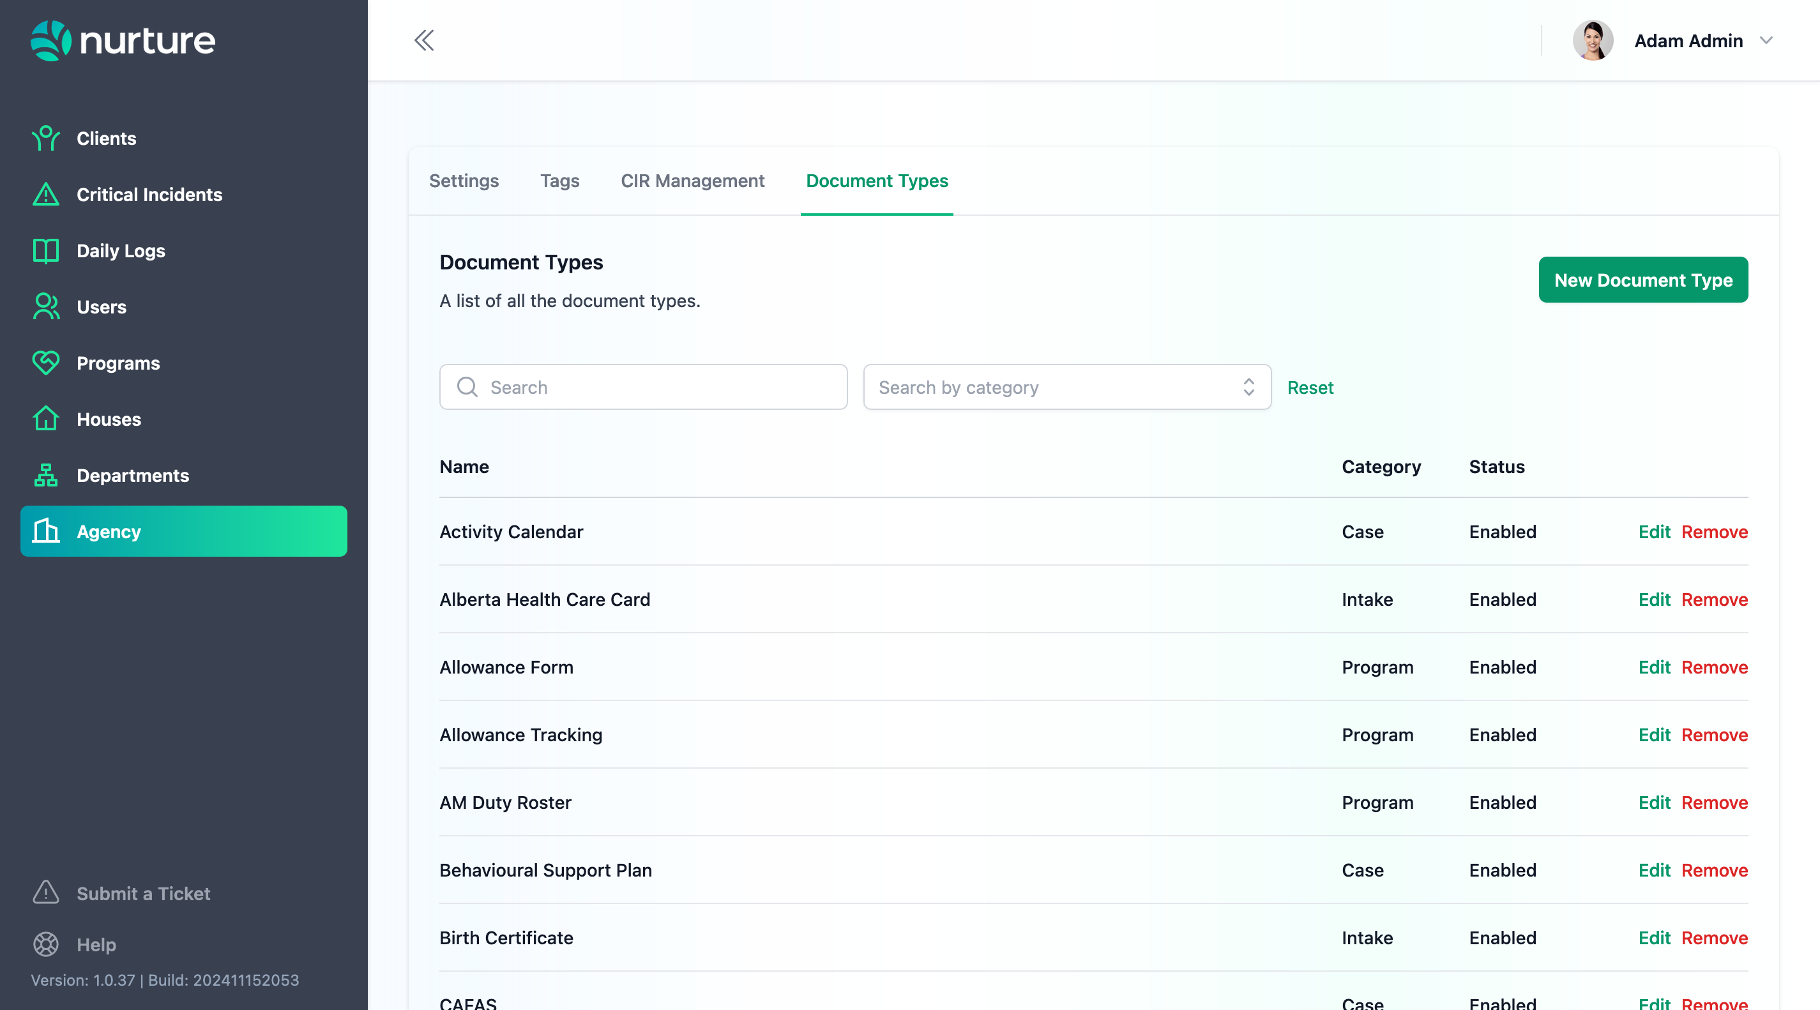Open the Search by category dropdown
Screen dimensions: 1820x1010
coord(1067,387)
